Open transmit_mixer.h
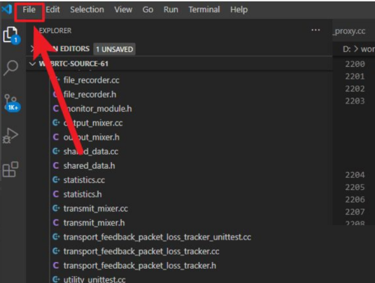 click(x=94, y=223)
